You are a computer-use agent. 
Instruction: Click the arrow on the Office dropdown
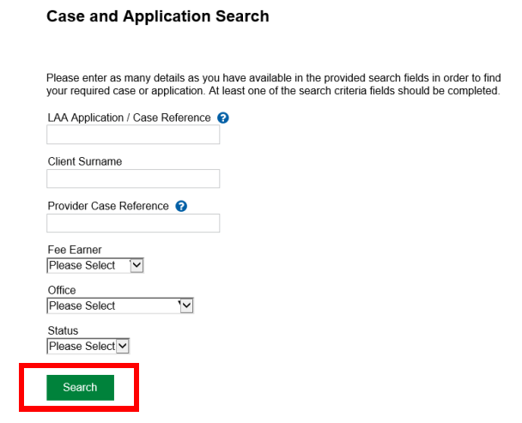[186, 305]
